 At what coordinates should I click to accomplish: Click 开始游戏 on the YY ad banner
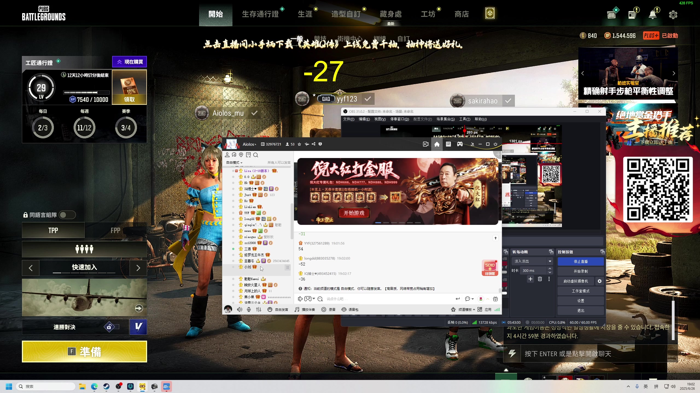354,213
